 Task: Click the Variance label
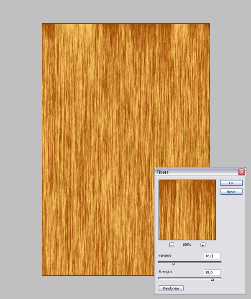point(165,255)
